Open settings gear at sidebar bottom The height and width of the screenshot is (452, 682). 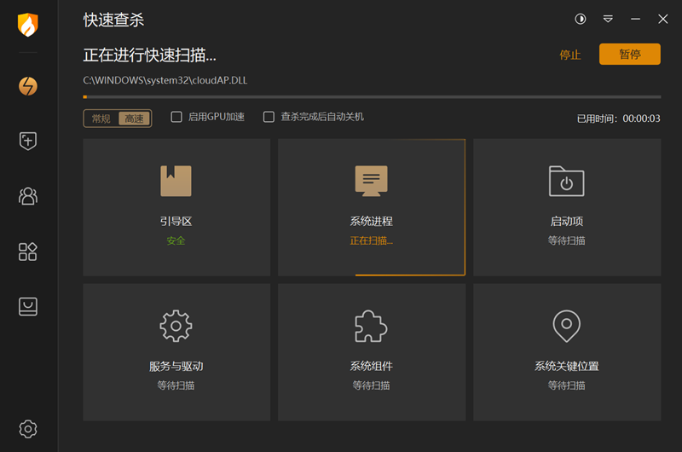[x=28, y=428]
